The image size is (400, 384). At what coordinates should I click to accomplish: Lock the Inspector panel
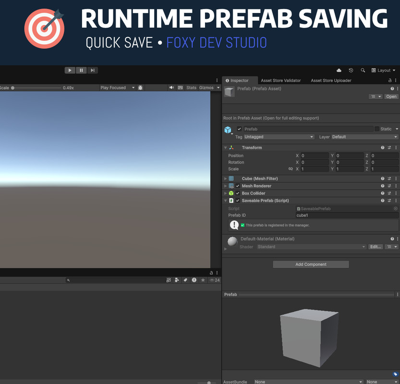point(390,81)
